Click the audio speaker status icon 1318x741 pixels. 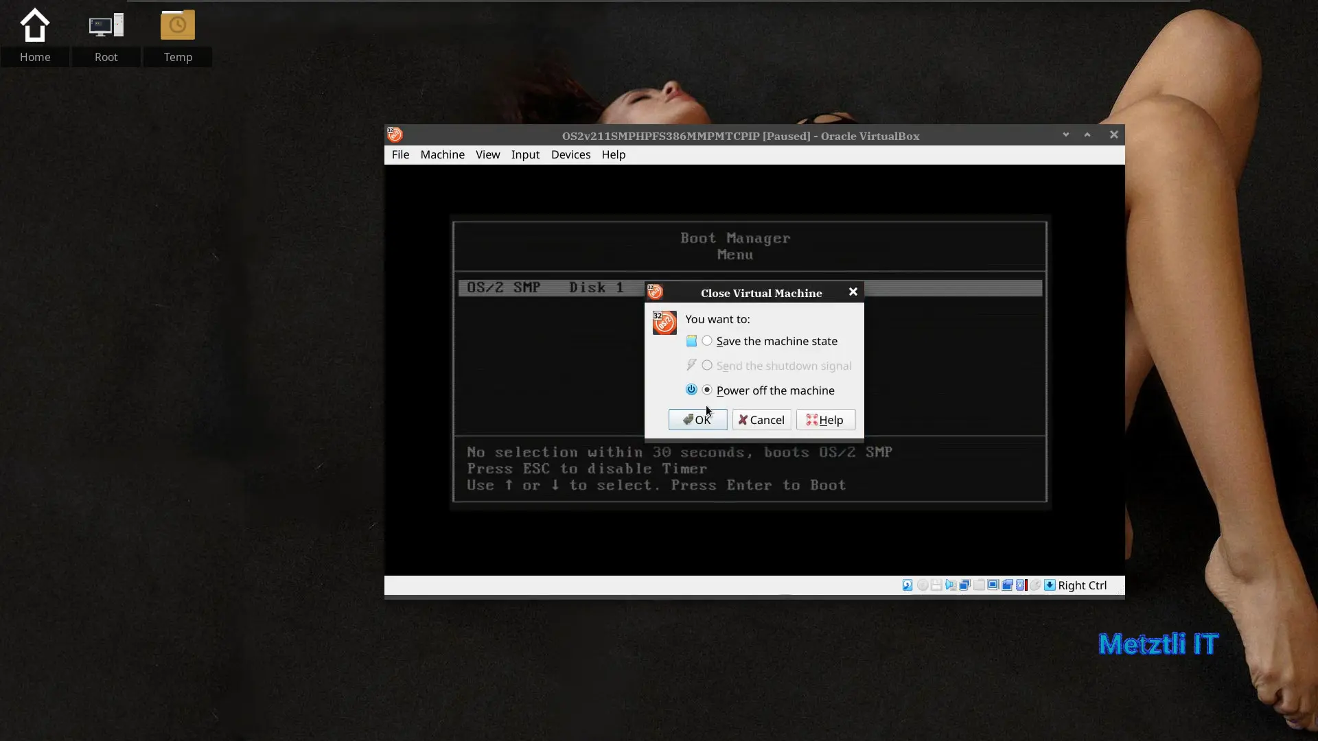(951, 585)
